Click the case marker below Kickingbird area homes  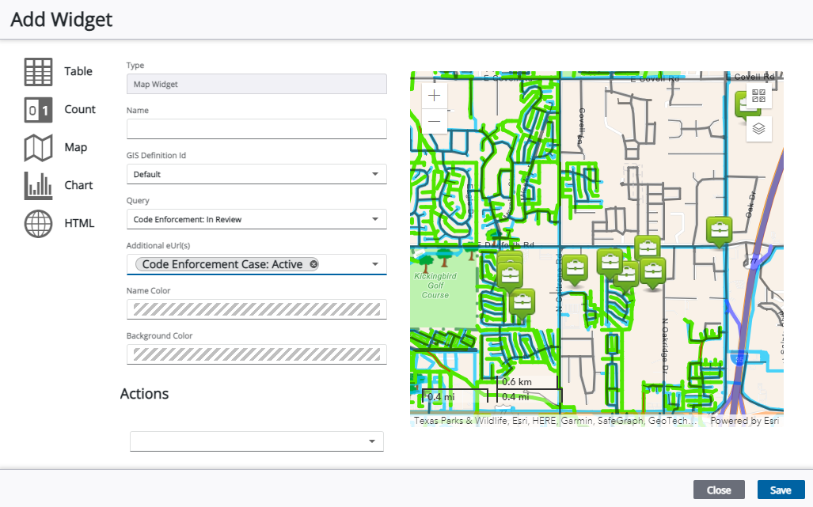(522, 305)
